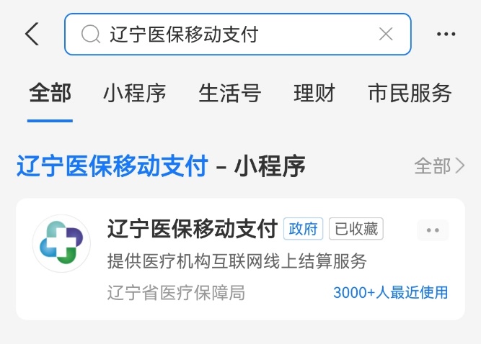Open the top-right three-dot menu
Image resolution: width=481 pixels, height=344 pixels.
tap(446, 34)
